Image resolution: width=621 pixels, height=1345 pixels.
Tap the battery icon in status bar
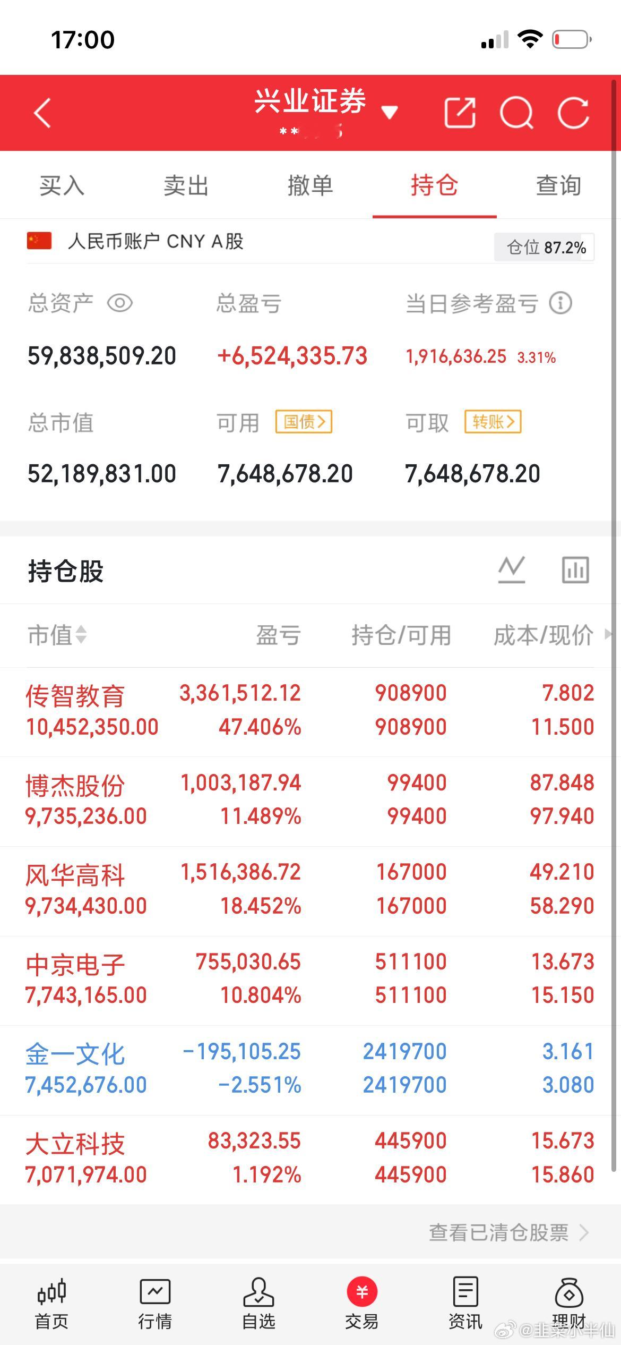coord(572,39)
